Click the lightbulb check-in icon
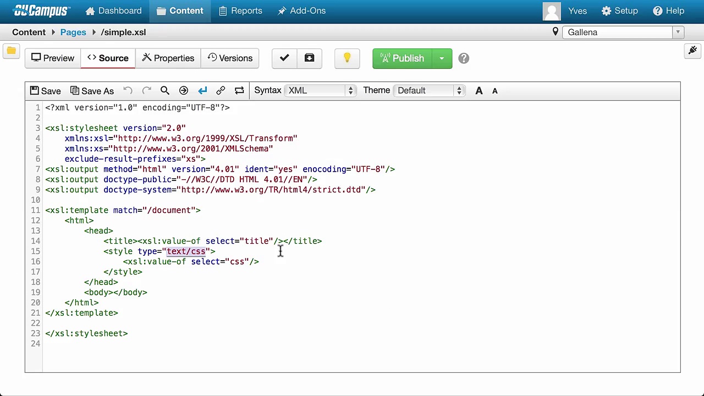 [347, 58]
